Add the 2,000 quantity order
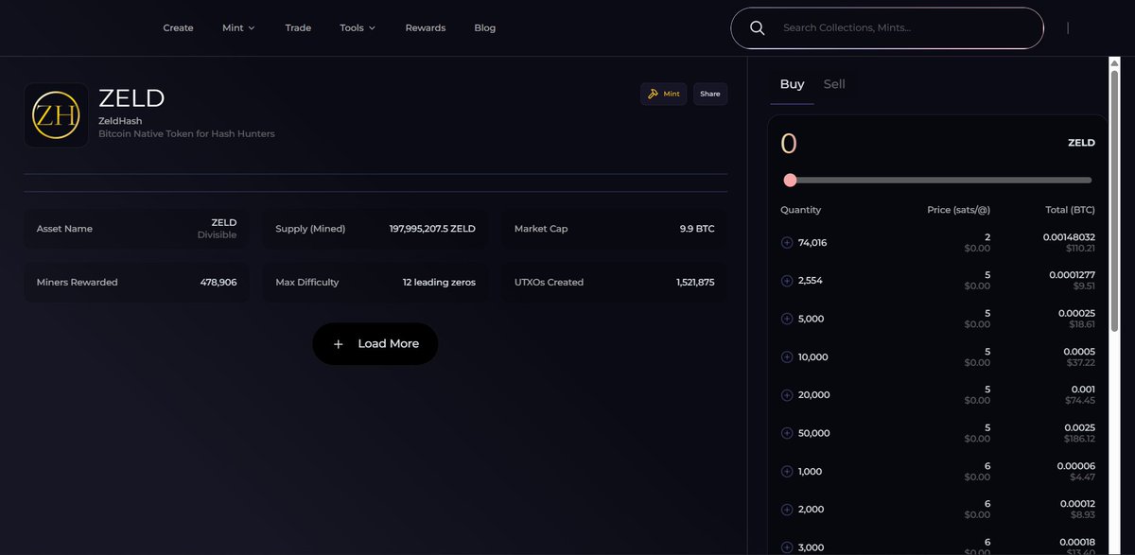1135x555 pixels. (787, 510)
